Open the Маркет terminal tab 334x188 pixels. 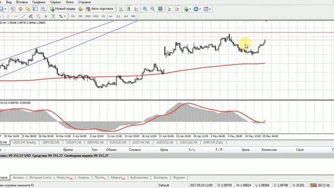pyautogui.click(x=118, y=178)
